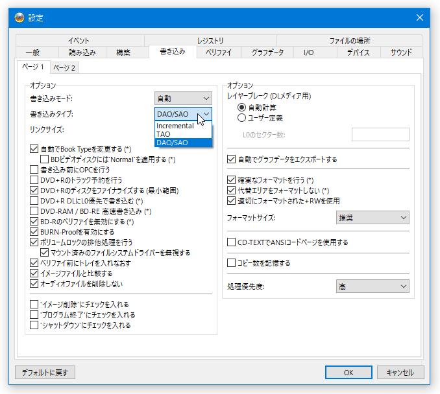
Task: Choose DAO/SAO in the dropdown list
Action: (183, 143)
